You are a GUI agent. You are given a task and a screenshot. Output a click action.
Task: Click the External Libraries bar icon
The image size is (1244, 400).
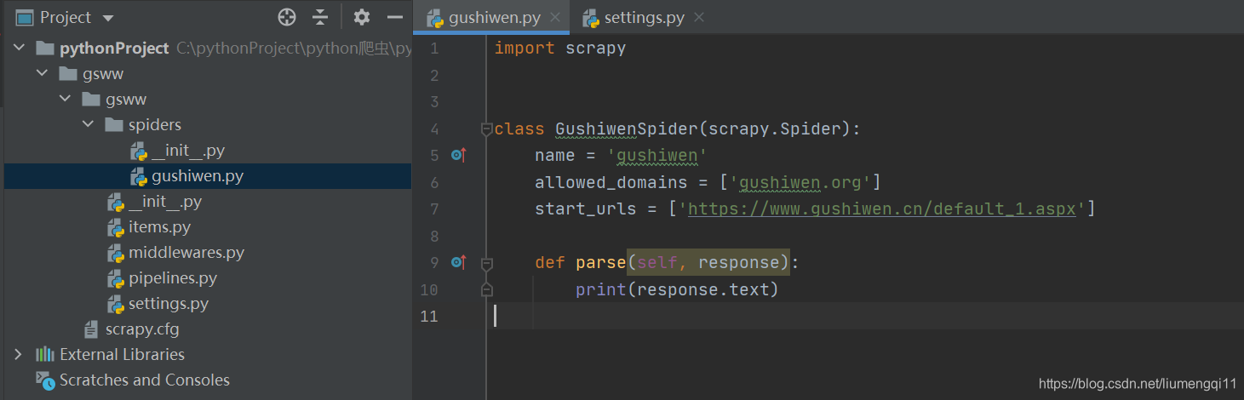click(x=44, y=354)
